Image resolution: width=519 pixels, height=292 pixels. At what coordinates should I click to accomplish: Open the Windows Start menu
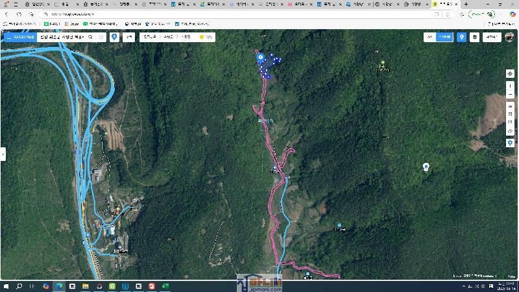(6, 286)
